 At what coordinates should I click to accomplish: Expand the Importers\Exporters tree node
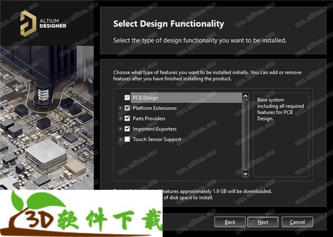pos(120,129)
